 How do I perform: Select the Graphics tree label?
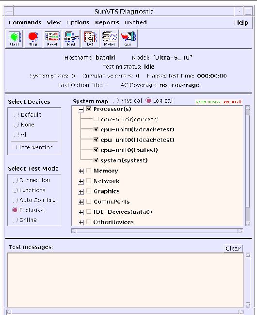click(x=107, y=191)
